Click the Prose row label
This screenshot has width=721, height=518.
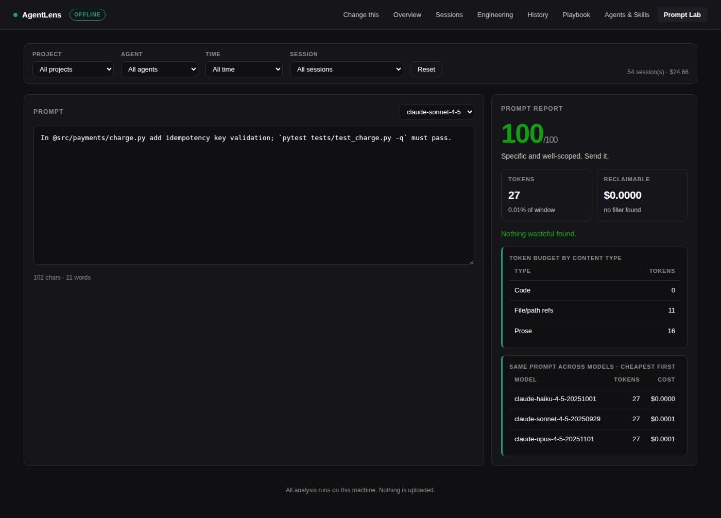523,331
